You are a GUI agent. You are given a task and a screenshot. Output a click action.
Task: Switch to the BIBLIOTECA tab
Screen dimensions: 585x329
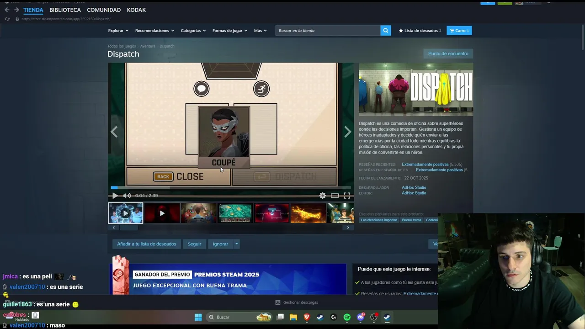coord(65,10)
